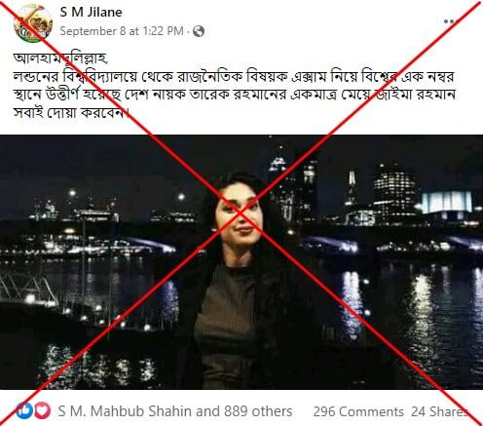Open S M Jilane's profile picture

pos(33,23)
